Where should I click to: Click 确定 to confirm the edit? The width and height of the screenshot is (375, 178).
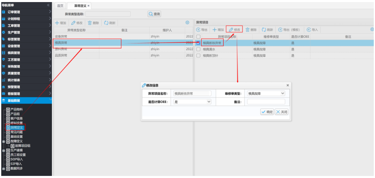tap(267, 112)
